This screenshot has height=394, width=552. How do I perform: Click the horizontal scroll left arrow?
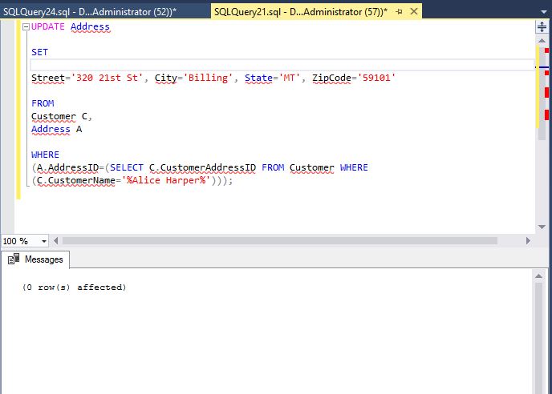click(57, 241)
